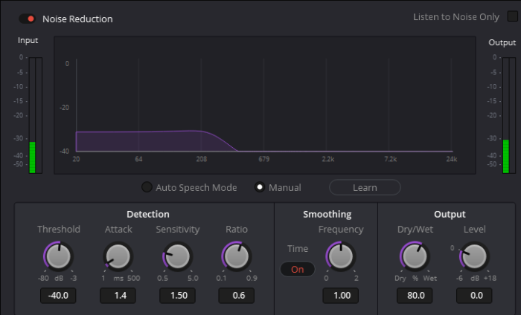
Task: Select Auto Speech Mode radio button
Action: (x=147, y=187)
